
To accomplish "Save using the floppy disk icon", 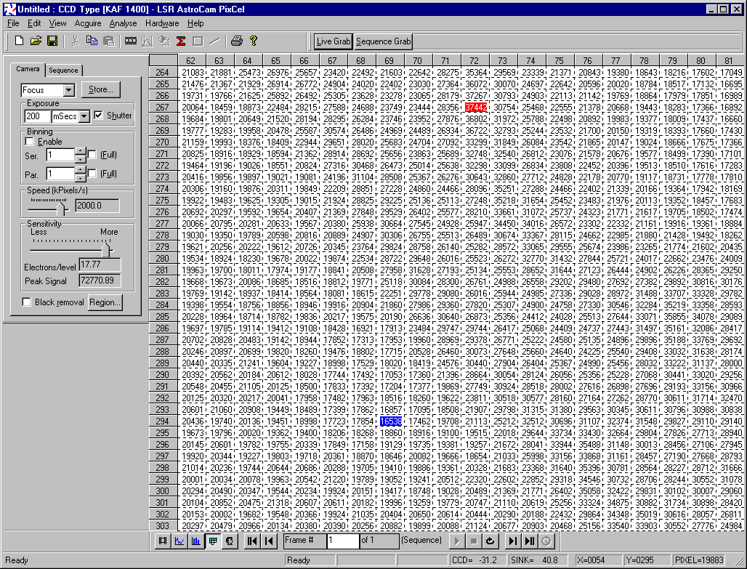I will tap(52, 41).
